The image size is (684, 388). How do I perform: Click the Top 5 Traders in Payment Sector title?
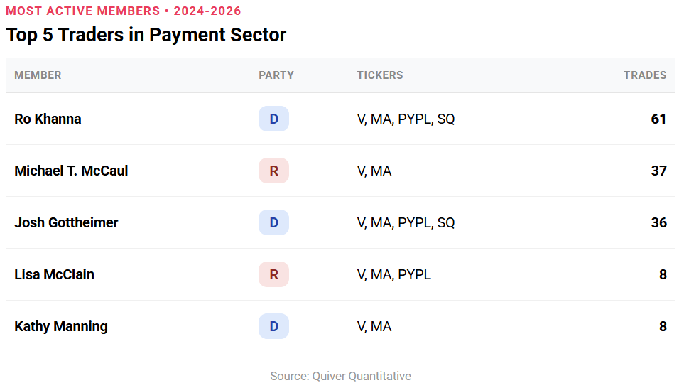pyautogui.click(x=146, y=35)
